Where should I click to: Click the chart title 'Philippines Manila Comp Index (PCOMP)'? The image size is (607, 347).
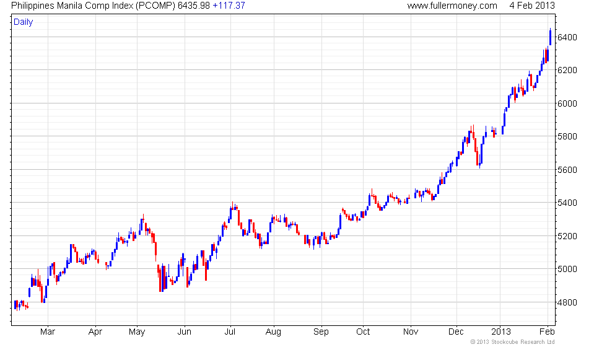click(94, 6)
